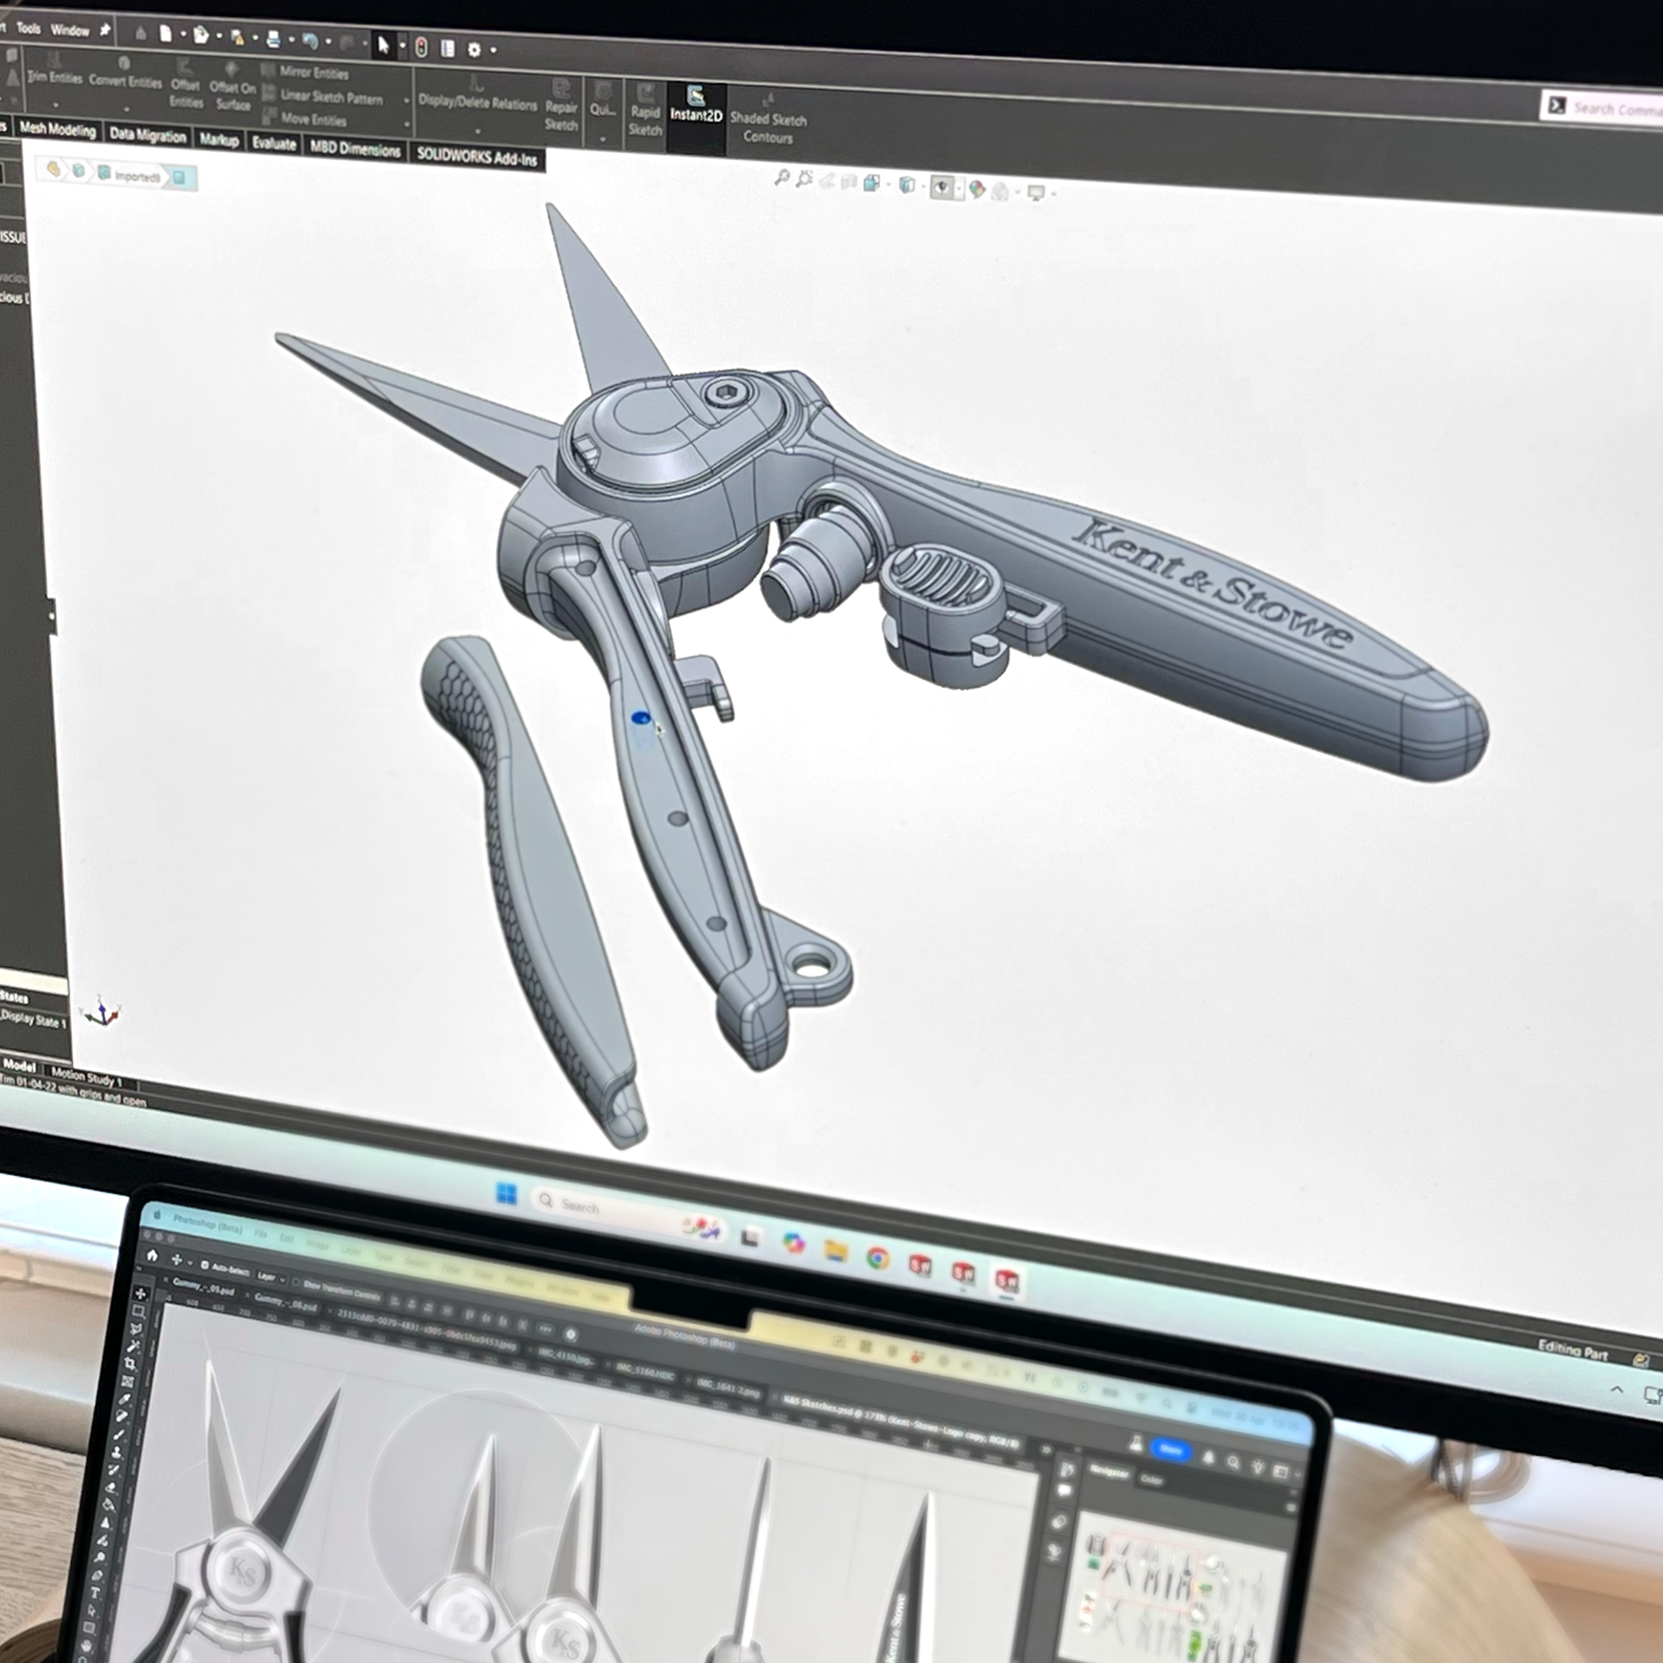Click the Photoshop Share button
Screen dimensions: 1663x1663
tap(1171, 1450)
